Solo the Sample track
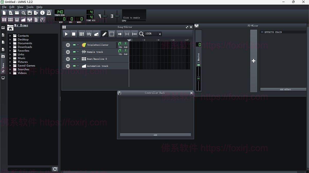This screenshot has height=173, width=309. tap(78, 52)
